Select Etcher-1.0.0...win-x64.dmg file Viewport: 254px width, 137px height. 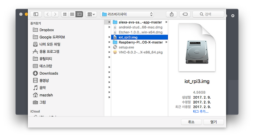click(x=139, y=32)
